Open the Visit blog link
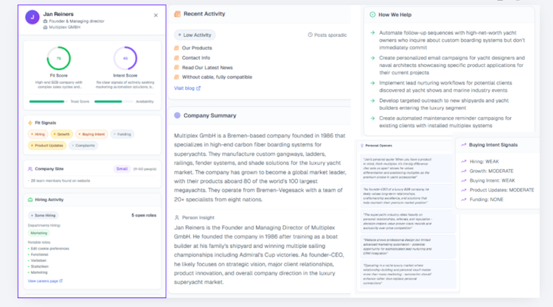This screenshot has height=307, width=553. pyautogui.click(x=187, y=88)
